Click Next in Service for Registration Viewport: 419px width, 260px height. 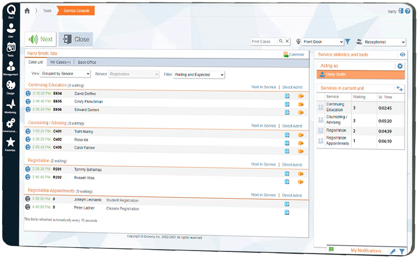[x=263, y=164]
